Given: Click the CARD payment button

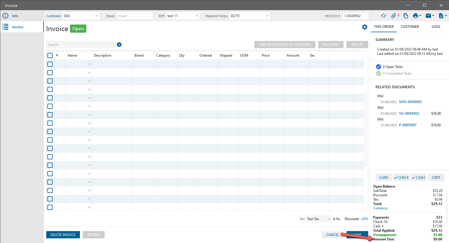Looking at the screenshot, I should (384, 177).
